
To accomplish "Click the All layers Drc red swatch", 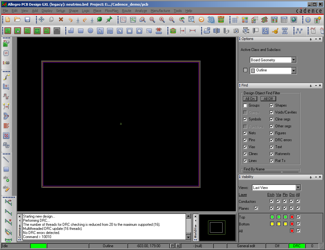I will coord(292,231).
